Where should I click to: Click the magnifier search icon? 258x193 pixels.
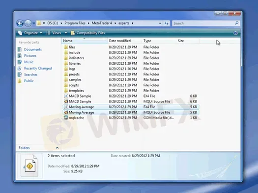click(x=236, y=23)
